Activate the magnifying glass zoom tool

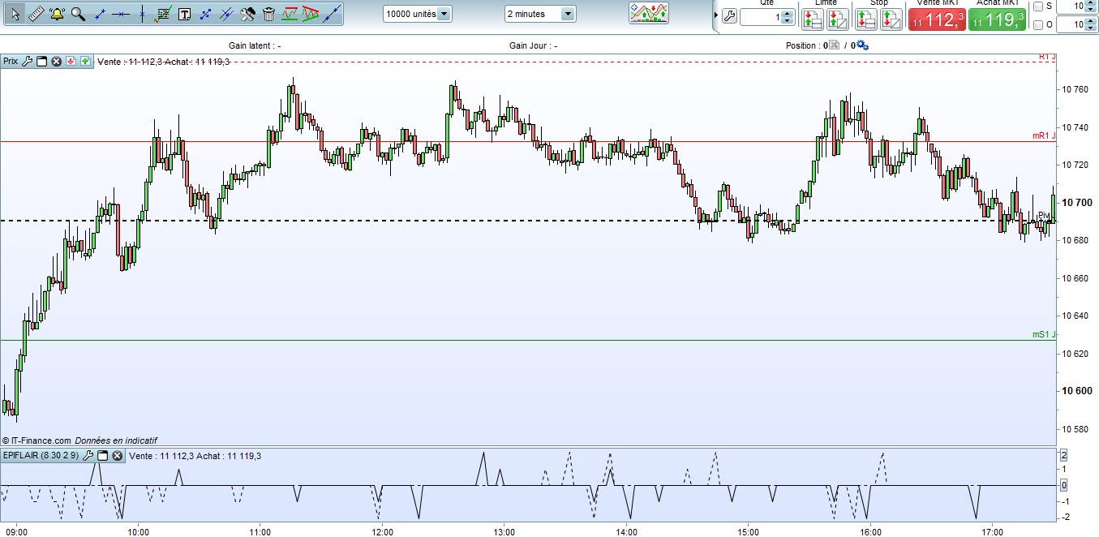coord(78,14)
